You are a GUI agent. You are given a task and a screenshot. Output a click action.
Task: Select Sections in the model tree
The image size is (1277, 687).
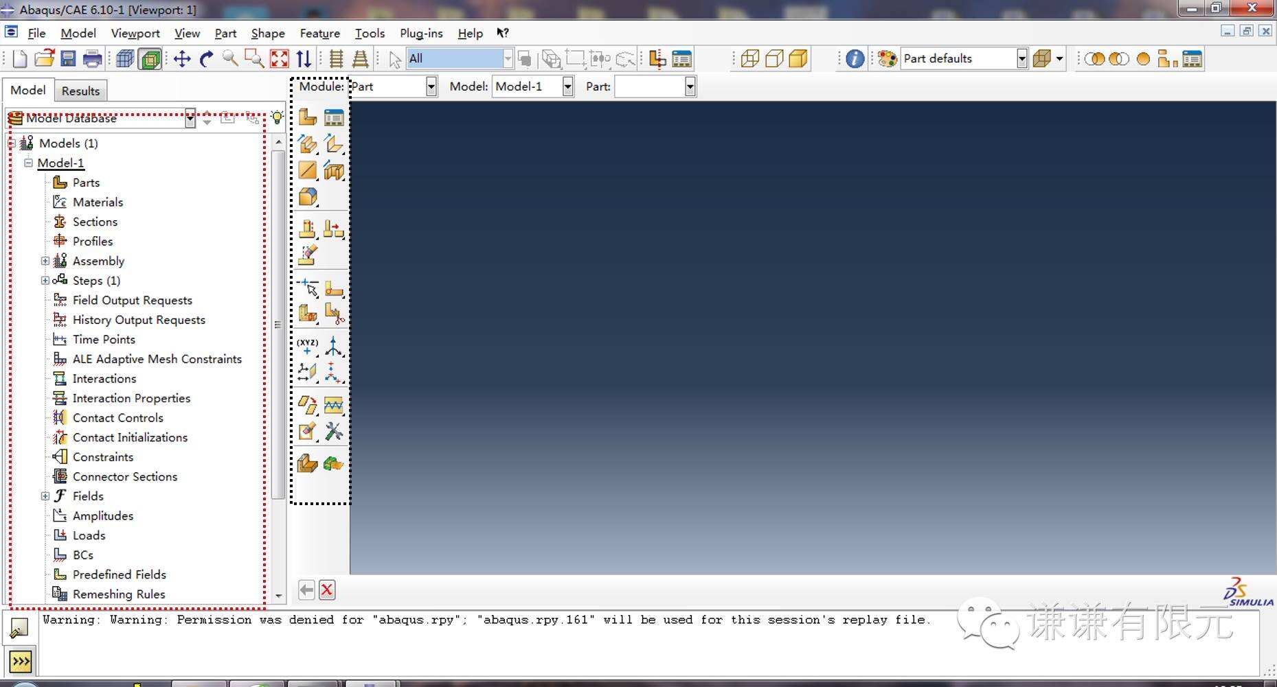tap(95, 222)
